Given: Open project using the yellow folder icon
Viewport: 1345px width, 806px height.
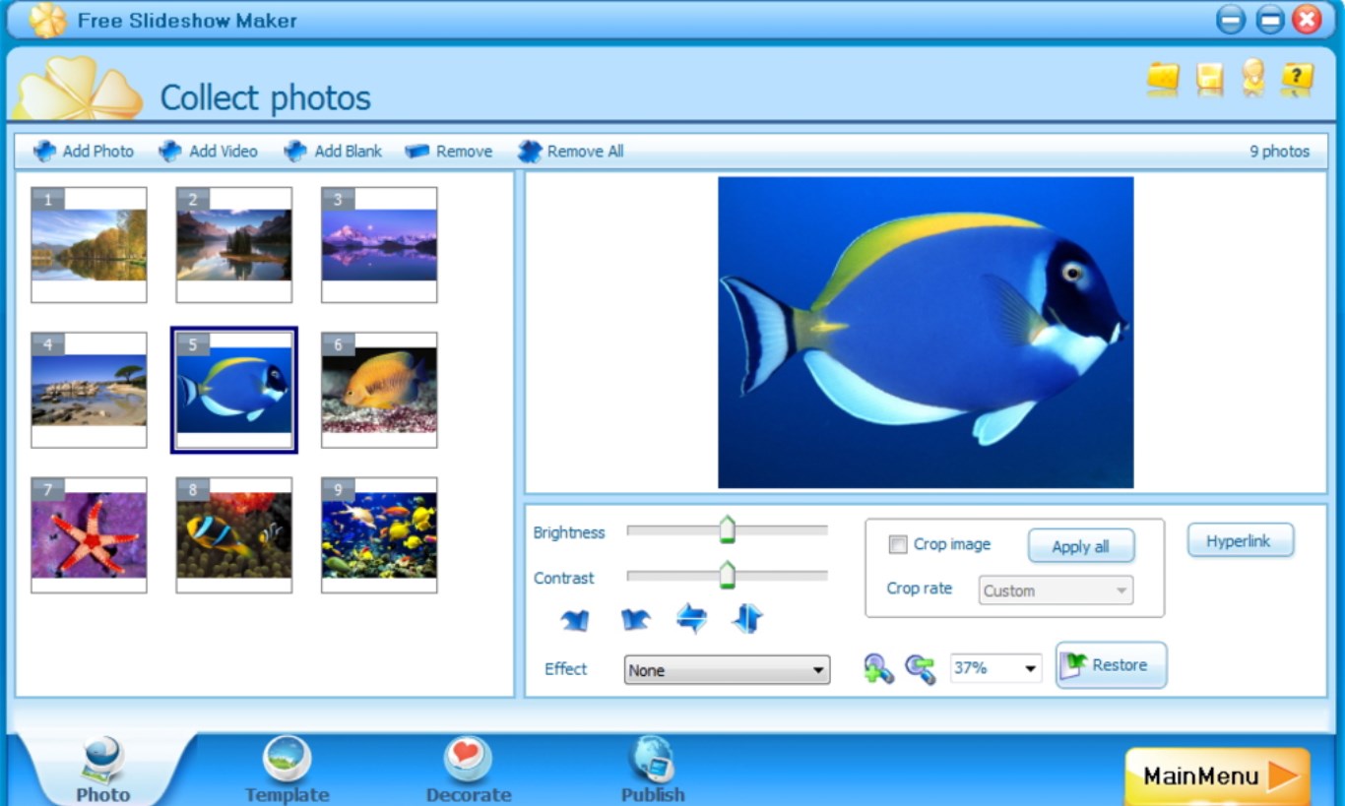Looking at the screenshot, I should coord(1163,79).
